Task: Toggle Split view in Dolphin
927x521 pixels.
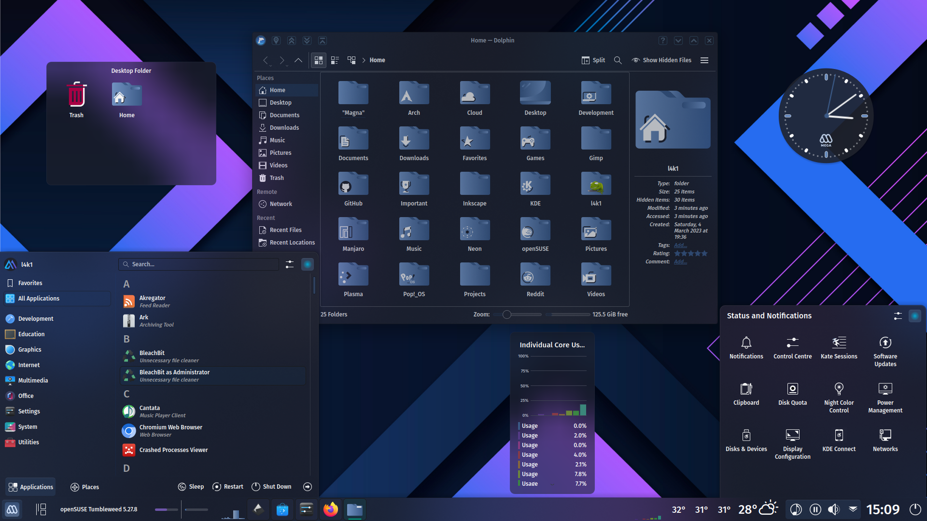Action: [x=593, y=60]
